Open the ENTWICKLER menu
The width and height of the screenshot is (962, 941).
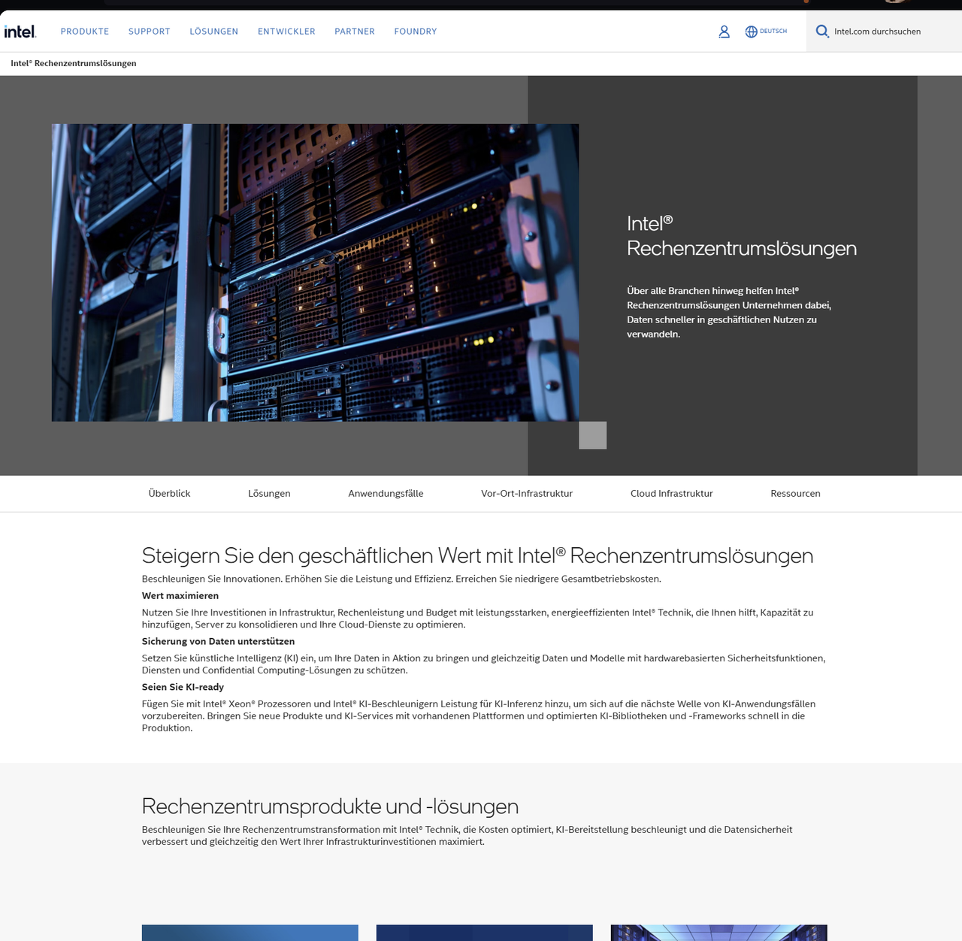(x=286, y=32)
